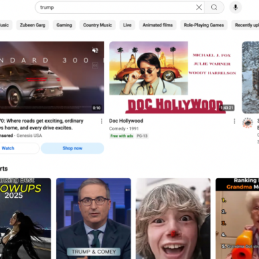Click the Watch button on the ad
Image resolution: width=259 pixels, height=259 pixels.
[19, 148]
